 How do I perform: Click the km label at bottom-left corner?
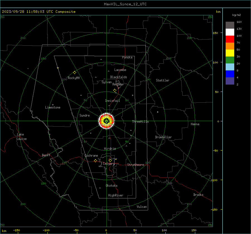[x=4, y=231]
